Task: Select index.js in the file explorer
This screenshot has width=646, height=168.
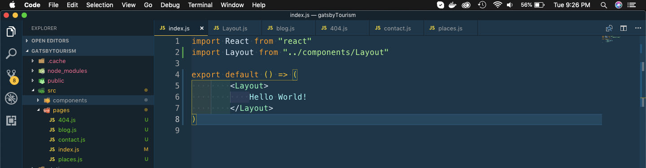Action: coord(88,149)
